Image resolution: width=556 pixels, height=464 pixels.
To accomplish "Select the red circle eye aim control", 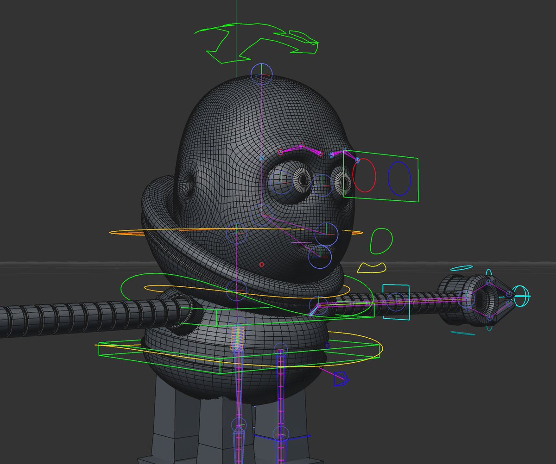I will (364, 175).
